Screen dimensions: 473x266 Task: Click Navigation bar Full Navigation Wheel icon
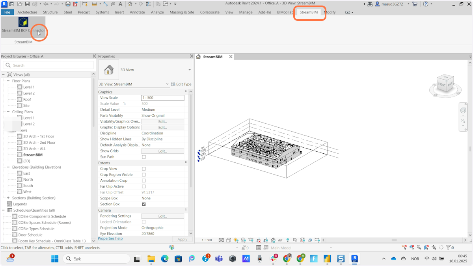click(463, 110)
